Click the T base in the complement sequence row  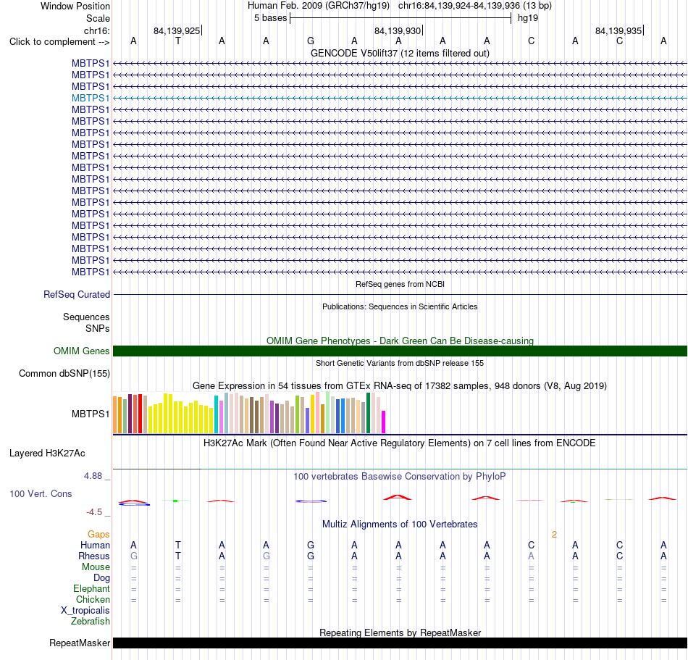tap(177, 41)
